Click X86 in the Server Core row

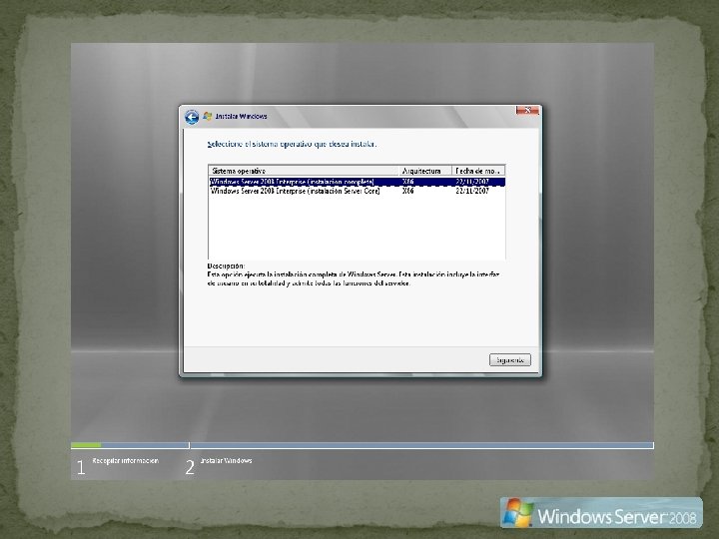[x=407, y=191]
